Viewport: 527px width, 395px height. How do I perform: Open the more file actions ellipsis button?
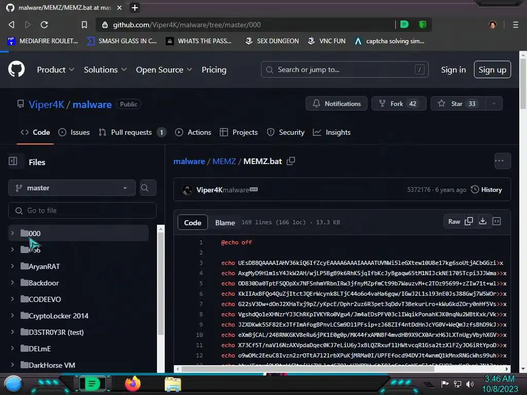502,161
